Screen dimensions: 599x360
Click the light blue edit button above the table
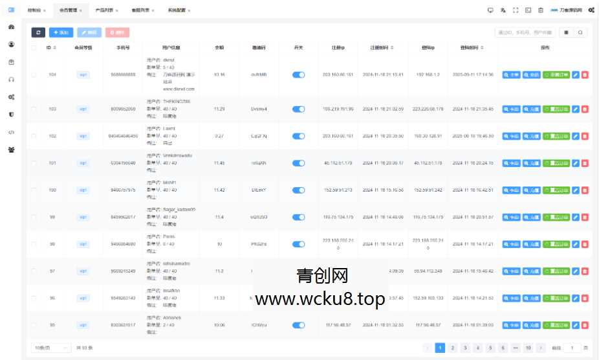click(89, 32)
